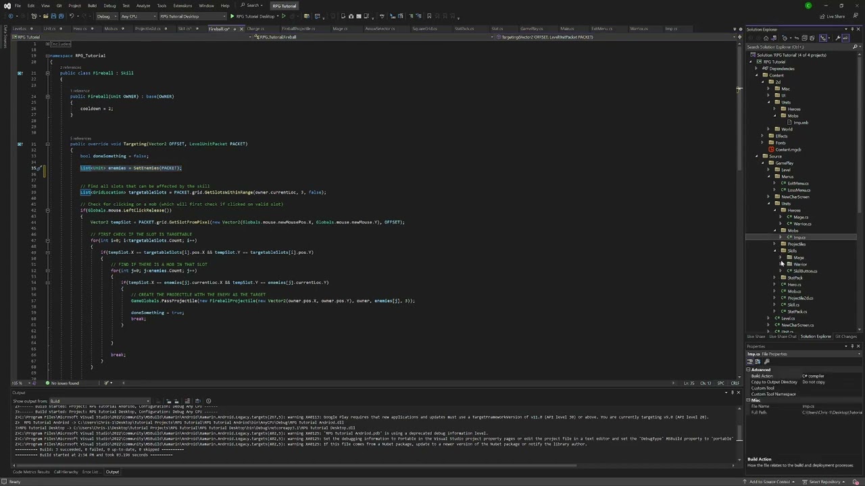Screen dimensions: 865x486
Task: Click the Solution Explorer Home icon
Action: (x=766, y=38)
